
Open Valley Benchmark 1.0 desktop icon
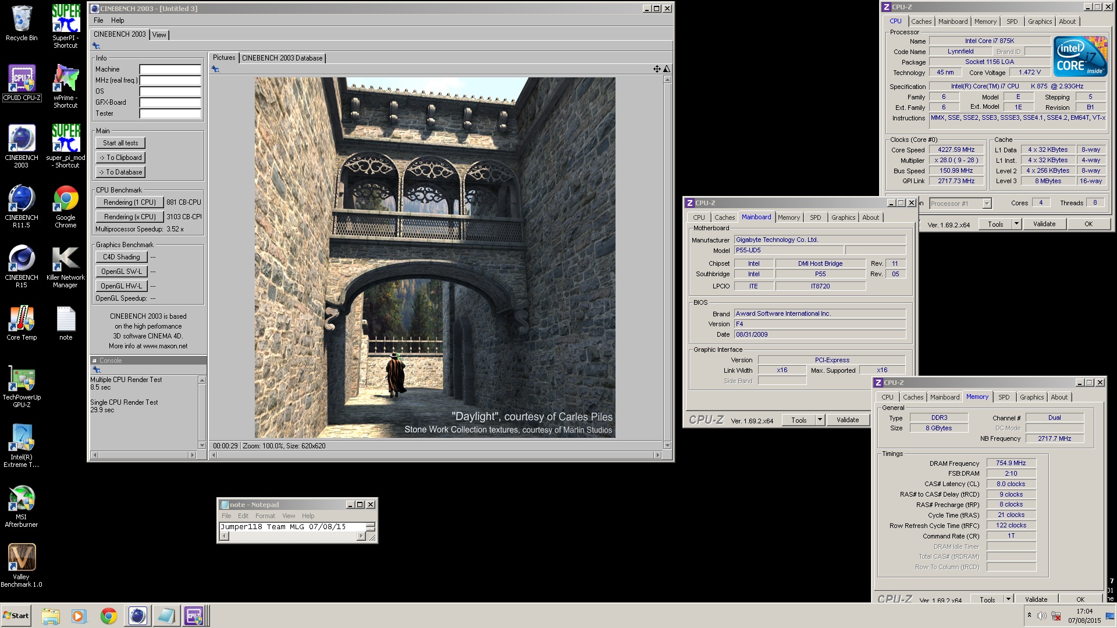tap(22, 566)
